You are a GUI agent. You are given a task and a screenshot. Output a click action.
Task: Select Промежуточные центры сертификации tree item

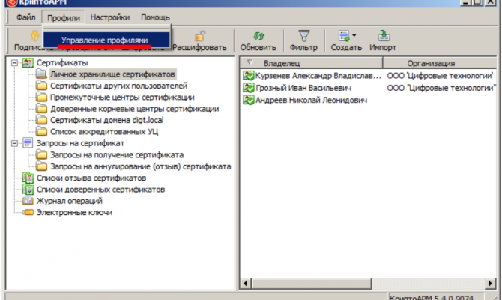[x=122, y=97]
